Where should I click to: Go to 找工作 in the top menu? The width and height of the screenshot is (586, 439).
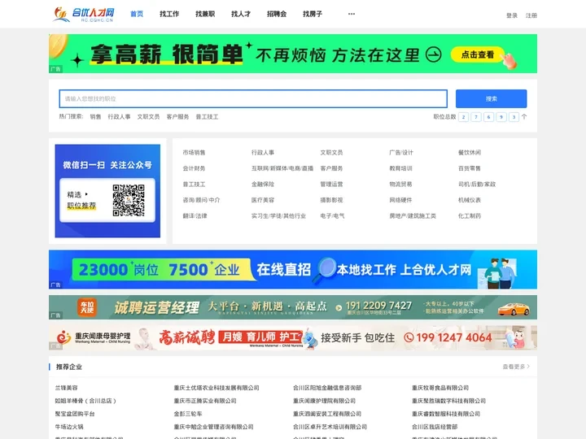click(x=169, y=14)
